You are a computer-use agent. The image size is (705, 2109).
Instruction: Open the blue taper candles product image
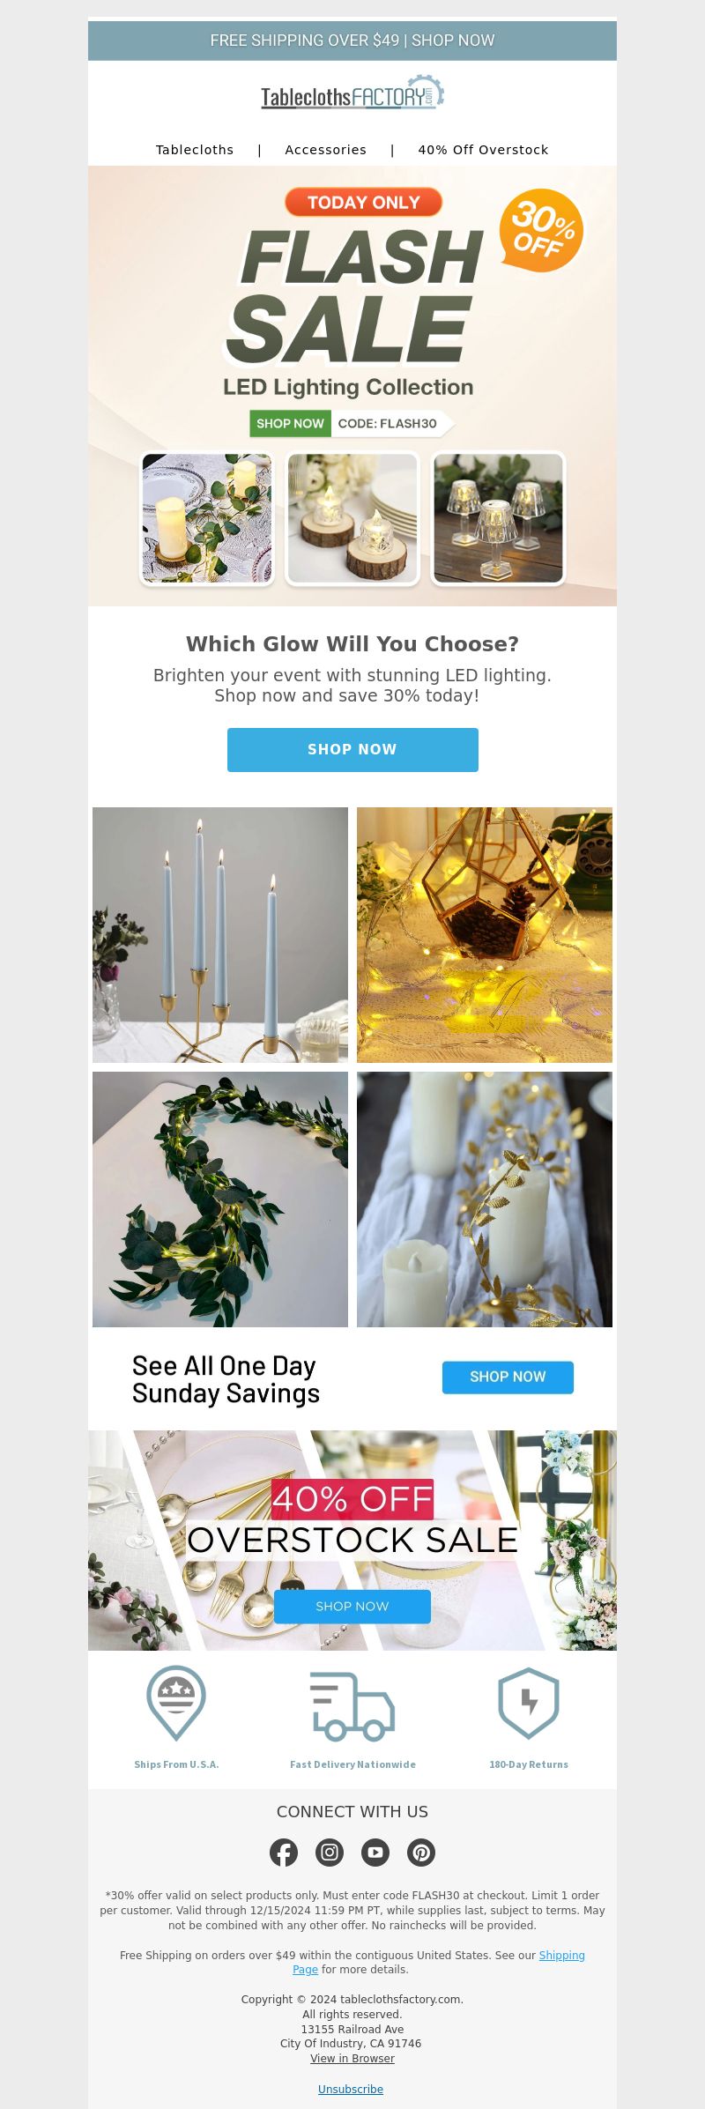(220, 935)
